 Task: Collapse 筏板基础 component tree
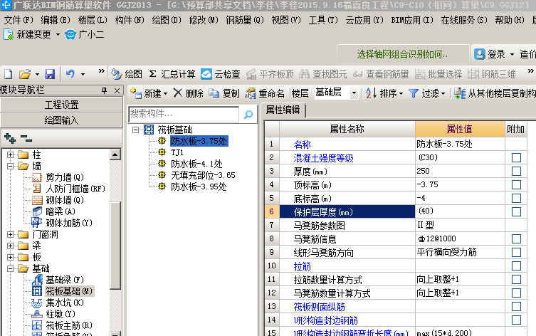pos(136,130)
